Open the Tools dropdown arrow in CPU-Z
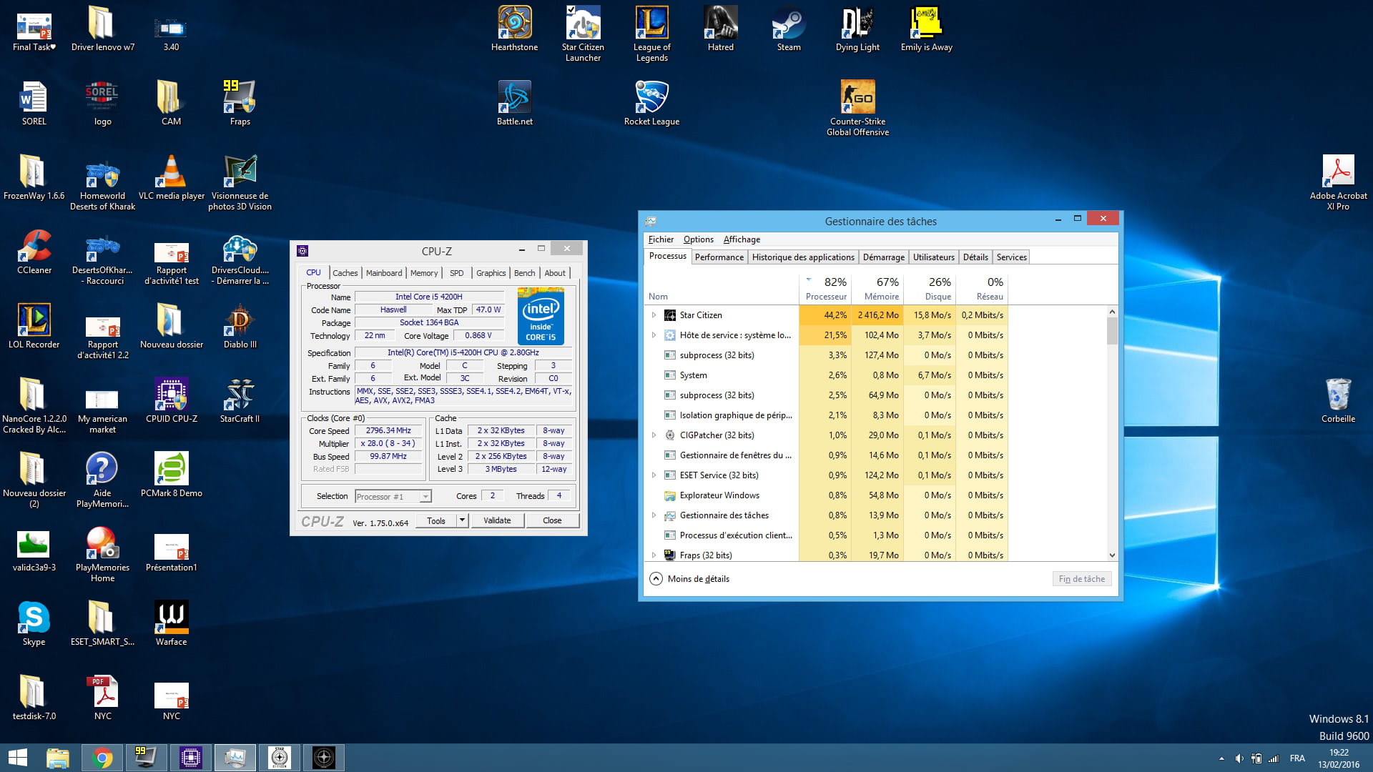 tap(462, 520)
